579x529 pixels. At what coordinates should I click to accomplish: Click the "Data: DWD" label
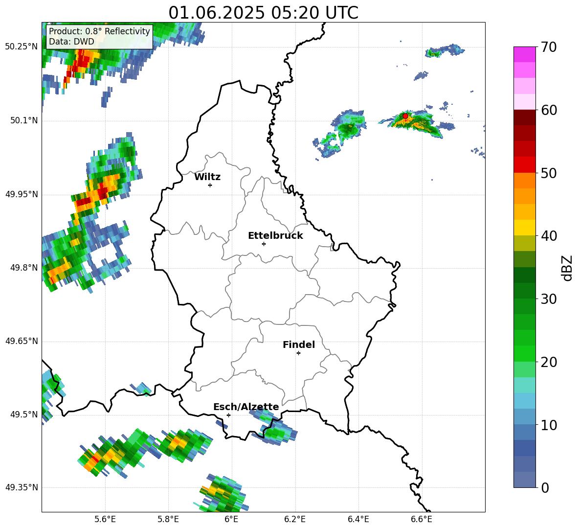[71, 42]
